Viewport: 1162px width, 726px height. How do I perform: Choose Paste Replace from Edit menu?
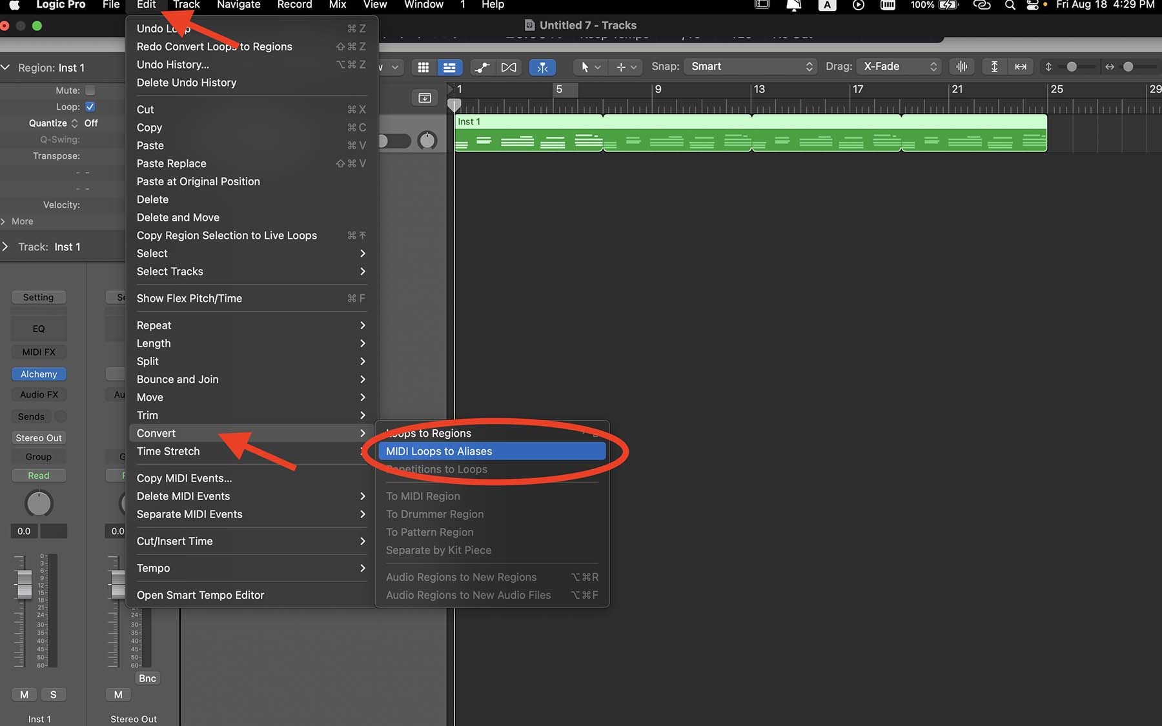[250, 163]
